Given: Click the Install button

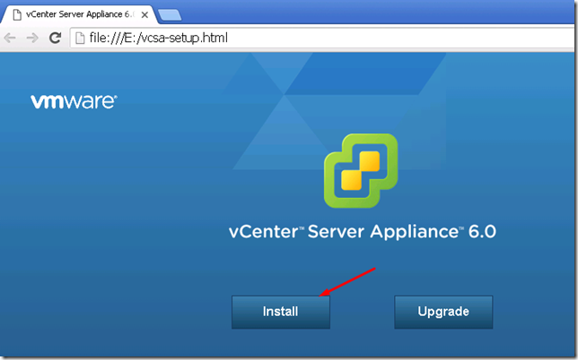Looking at the screenshot, I should point(281,312).
